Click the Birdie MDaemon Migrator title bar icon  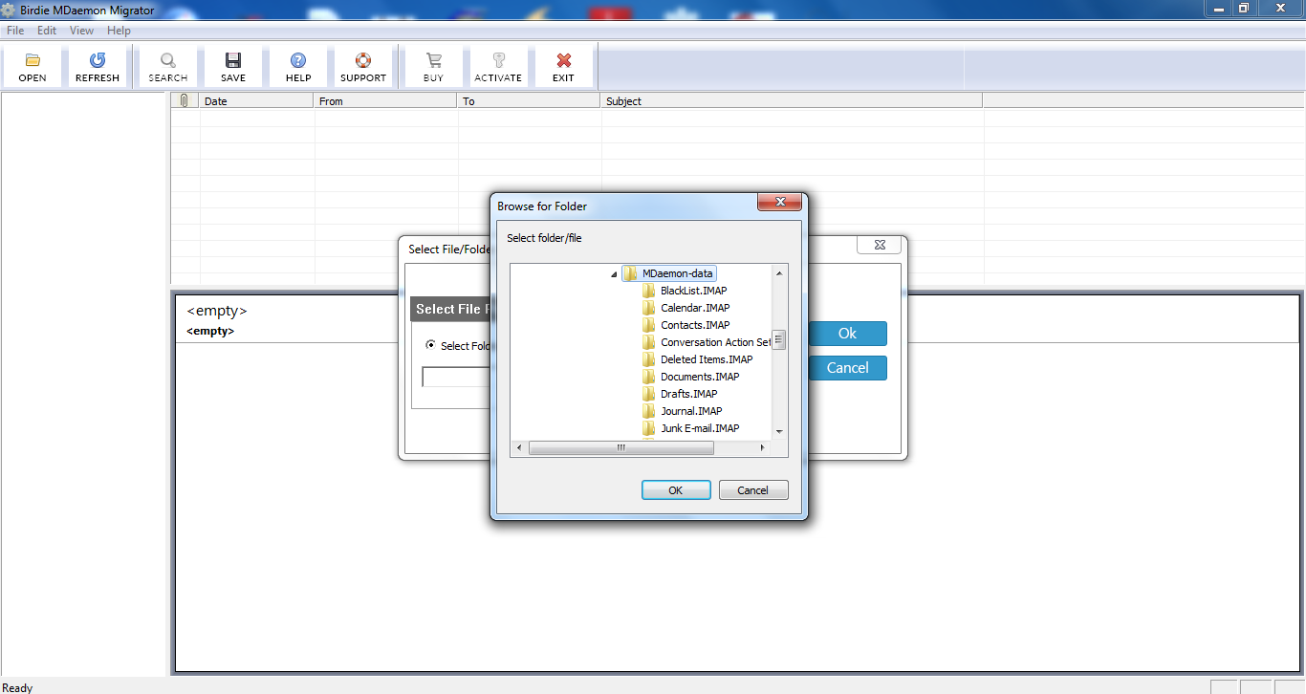click(9, 10)
